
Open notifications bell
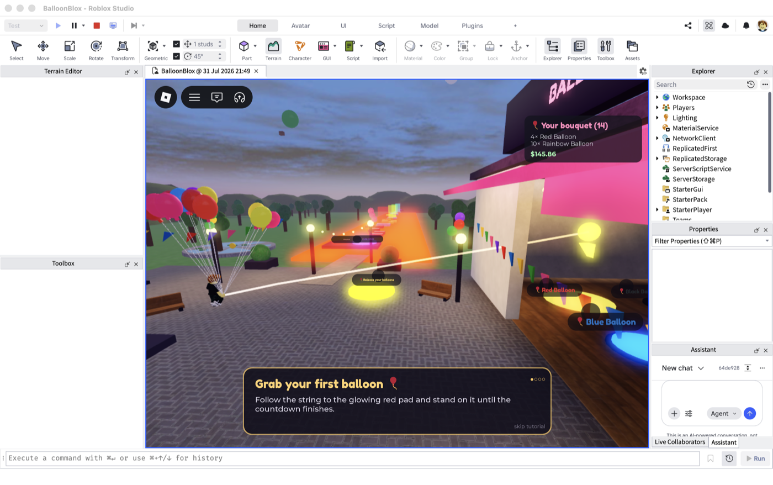coord(746,25)
